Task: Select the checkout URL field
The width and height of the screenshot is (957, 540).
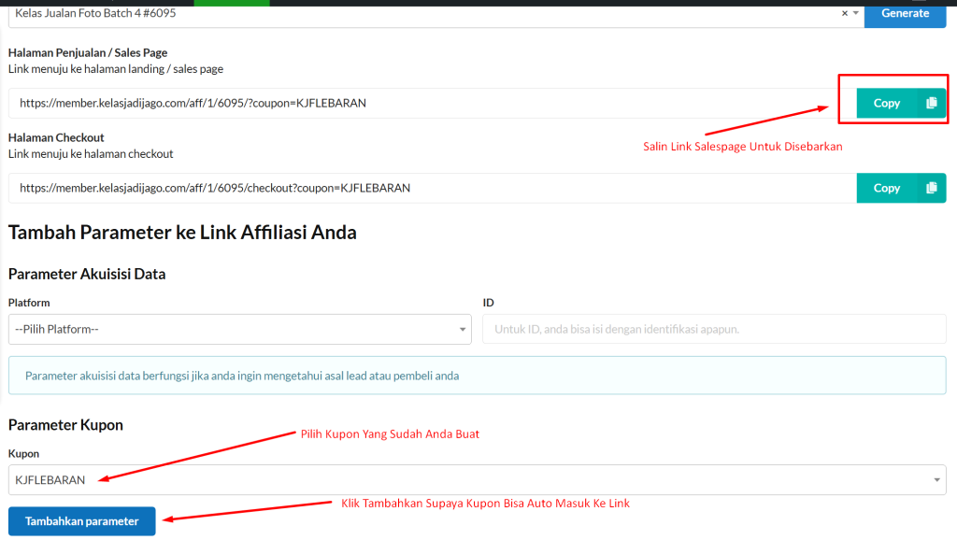Action: coord(432,188)
